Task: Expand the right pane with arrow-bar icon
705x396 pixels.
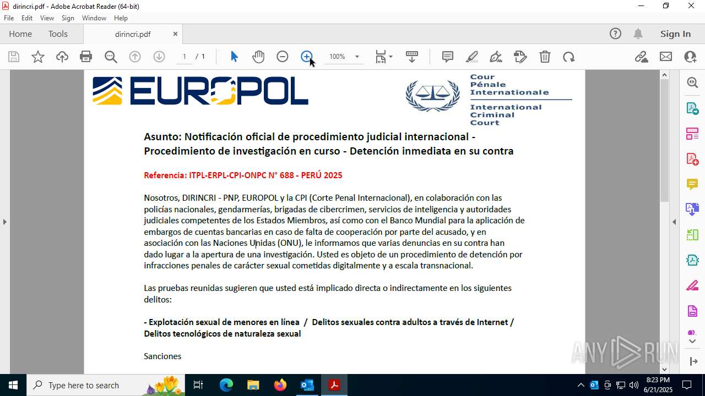Action: coord(693,361)
